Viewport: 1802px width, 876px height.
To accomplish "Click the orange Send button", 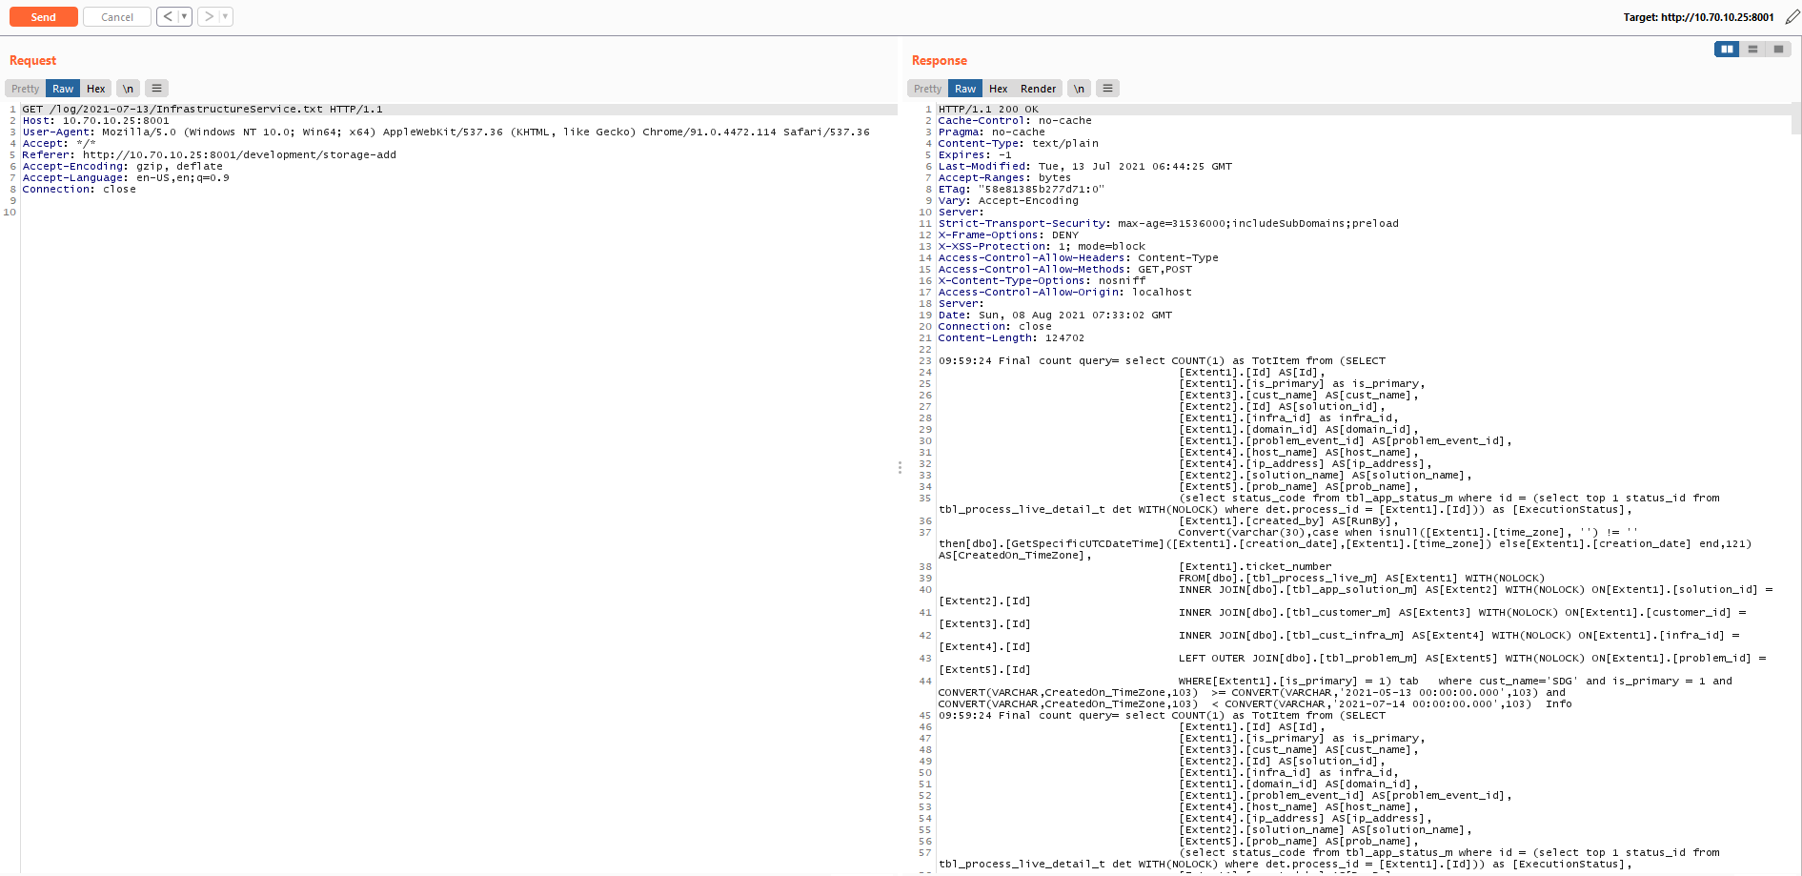I will (44, 17).
